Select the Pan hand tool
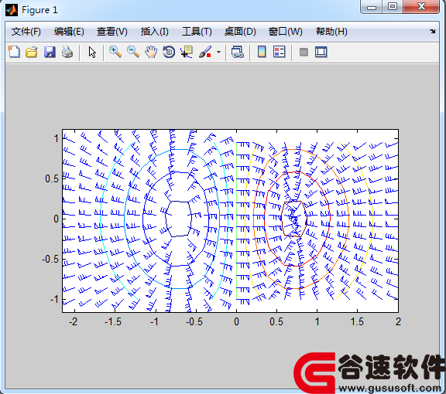The image size is (446, 394). (151, 53)
